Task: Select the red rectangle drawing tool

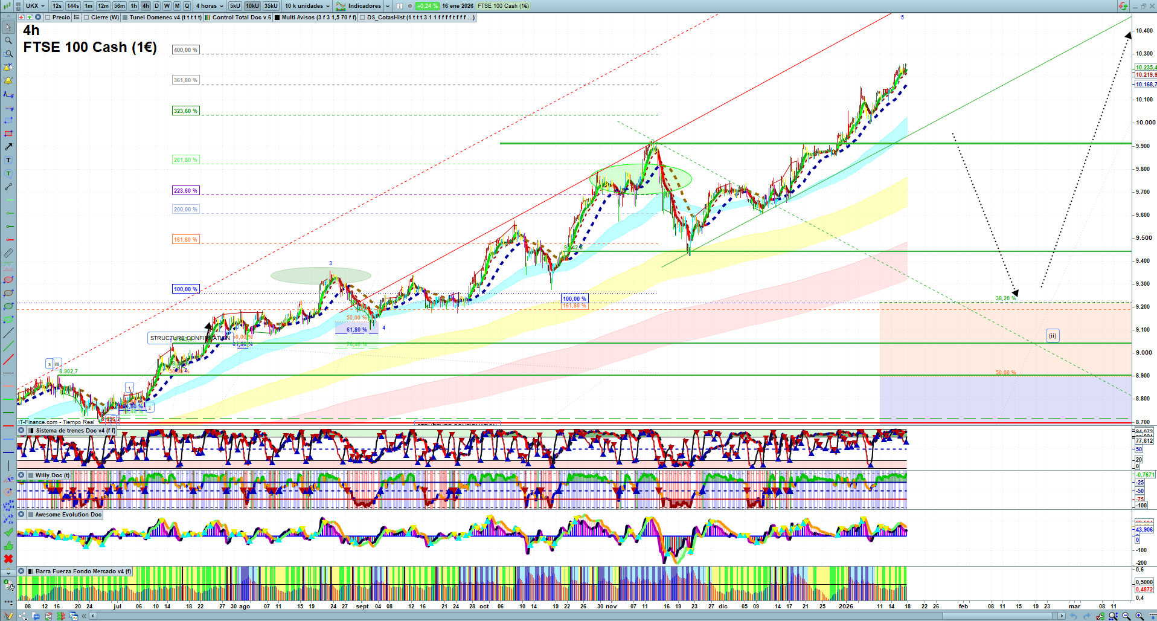Action: pyautogui.click(x=8, y=134)
